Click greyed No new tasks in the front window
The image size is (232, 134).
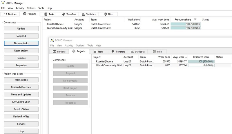pos(70,81)
